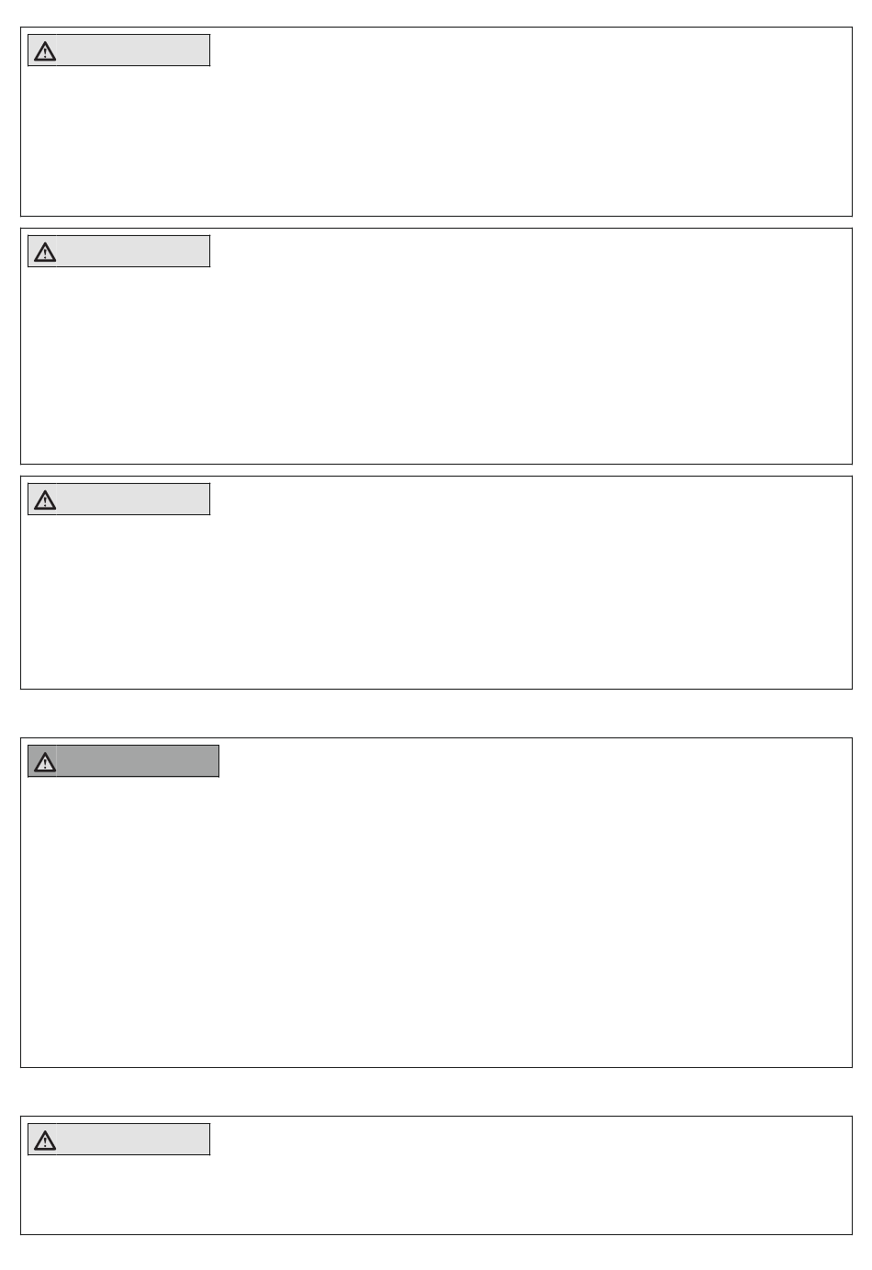Click the blank page margin below the last box
The height and width of the screenshot is (1270, 872).
click(x=436, y=1253)
